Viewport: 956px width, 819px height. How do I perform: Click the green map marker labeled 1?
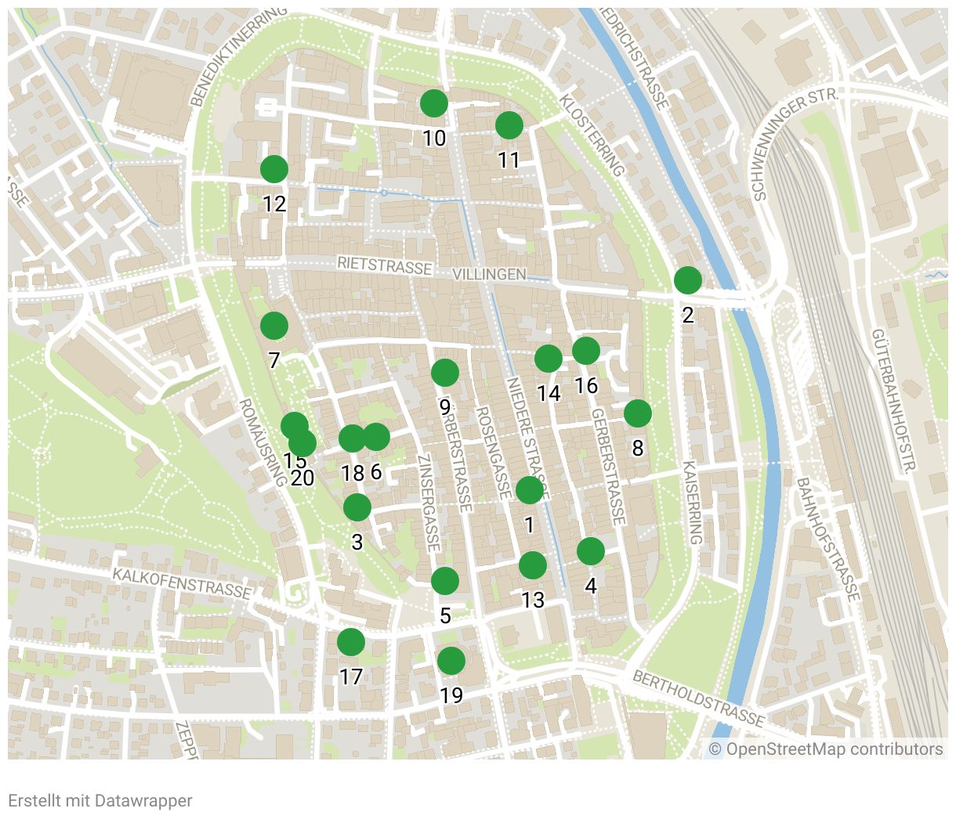click(530, 490)
